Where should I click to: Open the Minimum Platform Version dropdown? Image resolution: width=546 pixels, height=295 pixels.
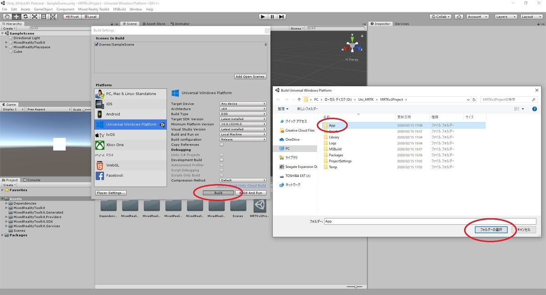click(243, 124)
